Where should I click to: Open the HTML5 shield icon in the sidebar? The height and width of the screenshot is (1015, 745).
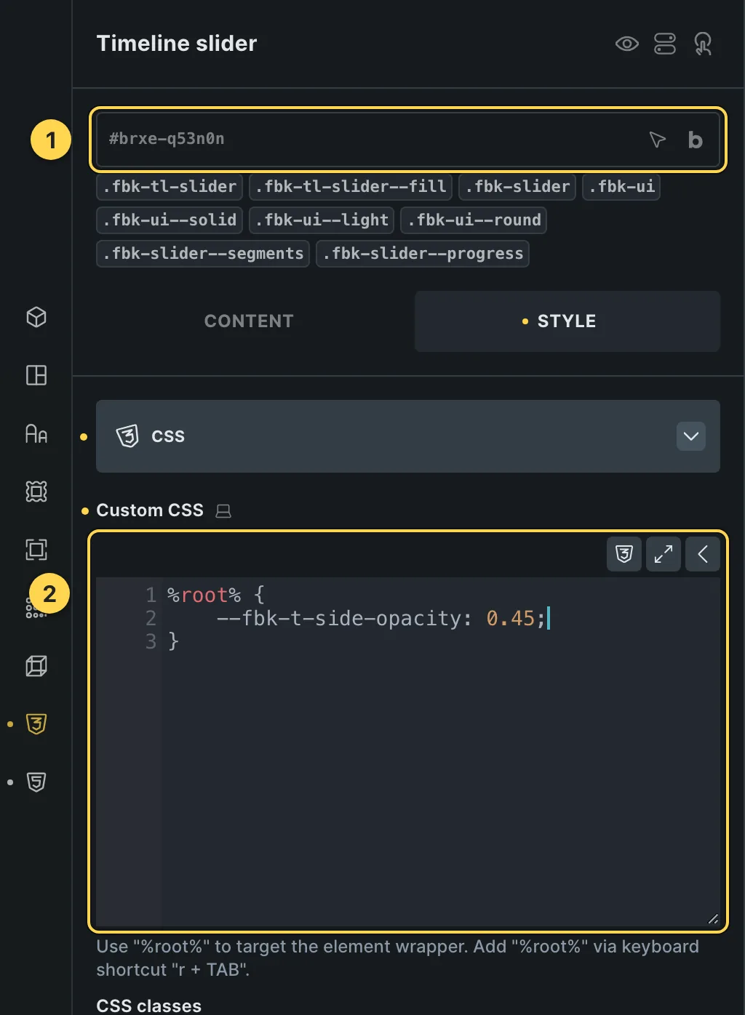pyautogui.click(x=36, y=782)
